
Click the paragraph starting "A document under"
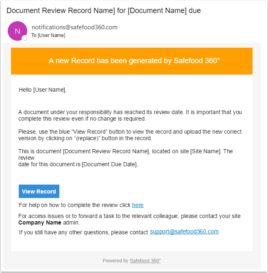[x=130, y=115]
